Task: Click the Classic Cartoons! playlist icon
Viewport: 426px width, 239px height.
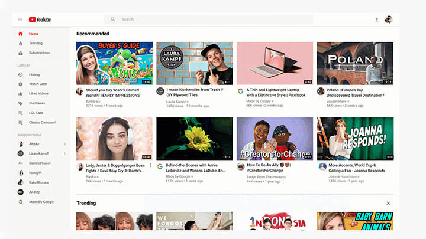Action: [x=20, y=123]
